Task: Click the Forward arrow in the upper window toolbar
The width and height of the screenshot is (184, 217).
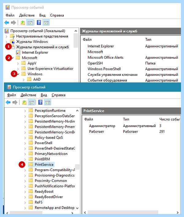Action: point(13,23)
